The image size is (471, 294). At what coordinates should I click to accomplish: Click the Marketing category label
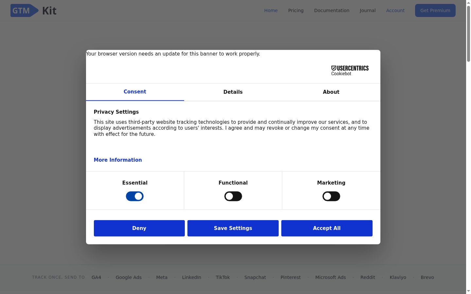click(331, 183)
